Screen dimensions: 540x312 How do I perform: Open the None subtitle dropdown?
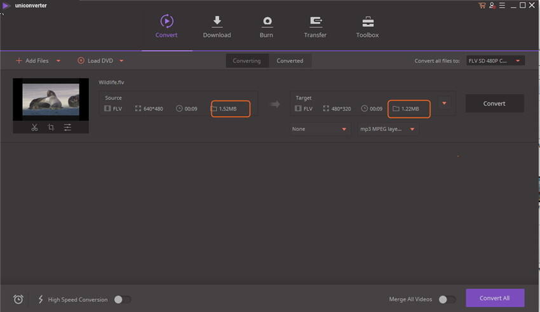(319, 129)
